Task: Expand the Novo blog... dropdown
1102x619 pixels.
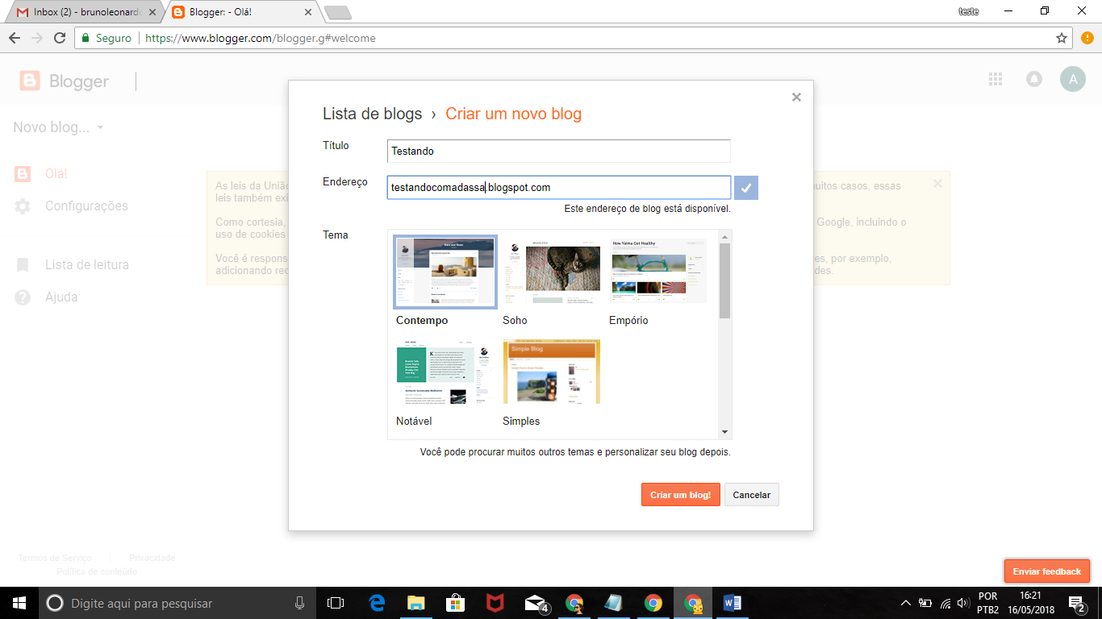Action: 59,127
